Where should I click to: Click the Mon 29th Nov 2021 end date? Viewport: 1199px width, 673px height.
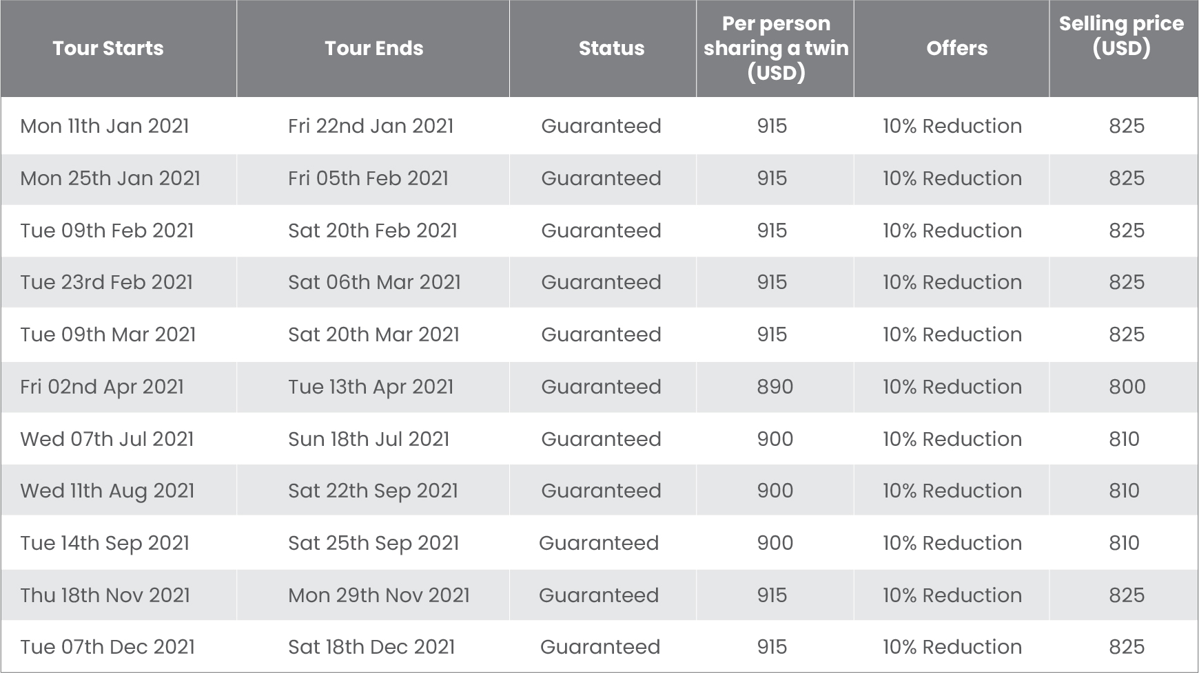(379, 595)
